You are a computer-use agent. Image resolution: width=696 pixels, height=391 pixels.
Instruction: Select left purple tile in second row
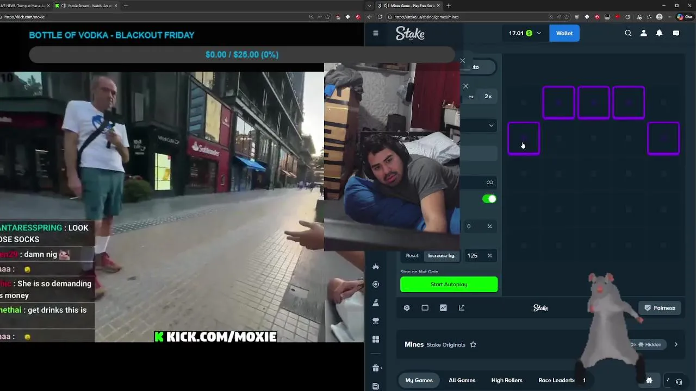(x=524, y=138)
